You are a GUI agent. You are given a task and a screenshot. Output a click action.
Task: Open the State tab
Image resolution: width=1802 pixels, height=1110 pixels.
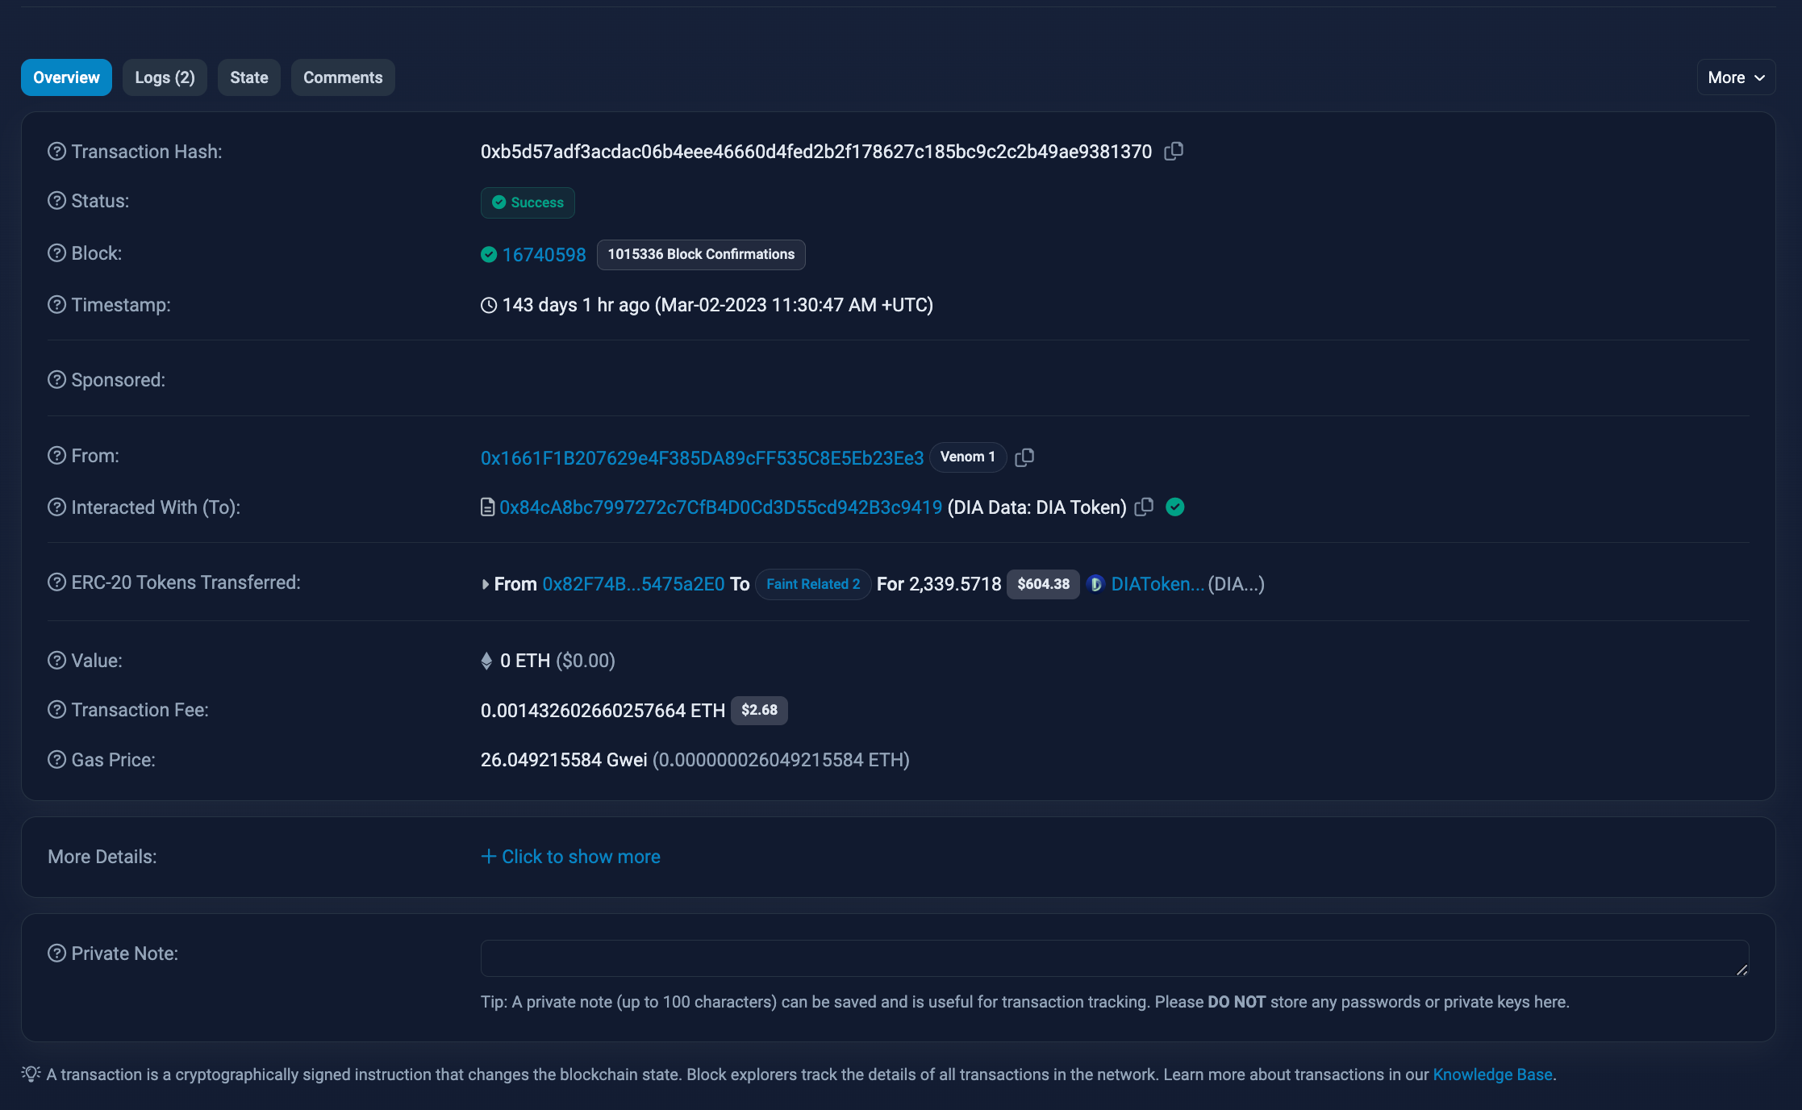pos(248,77)
